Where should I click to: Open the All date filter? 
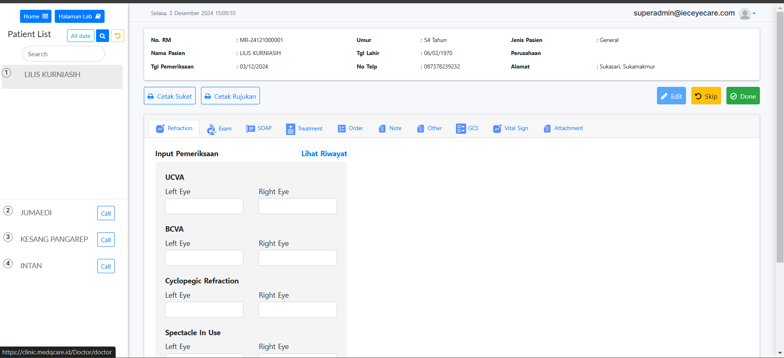point(80,36)
